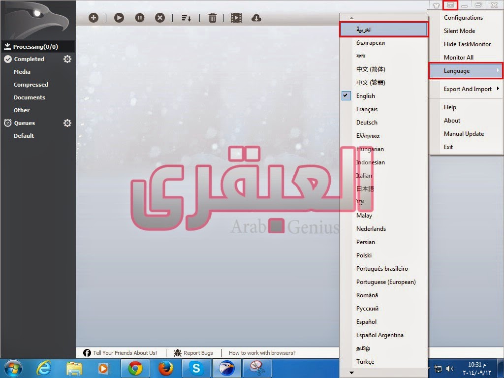The height and width of the screenshot is (378, 504).
Task: Click the add new download plus icon
Action: click(94, 18)
